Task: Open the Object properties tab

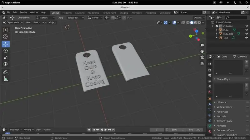Action: tap(210, 99)
